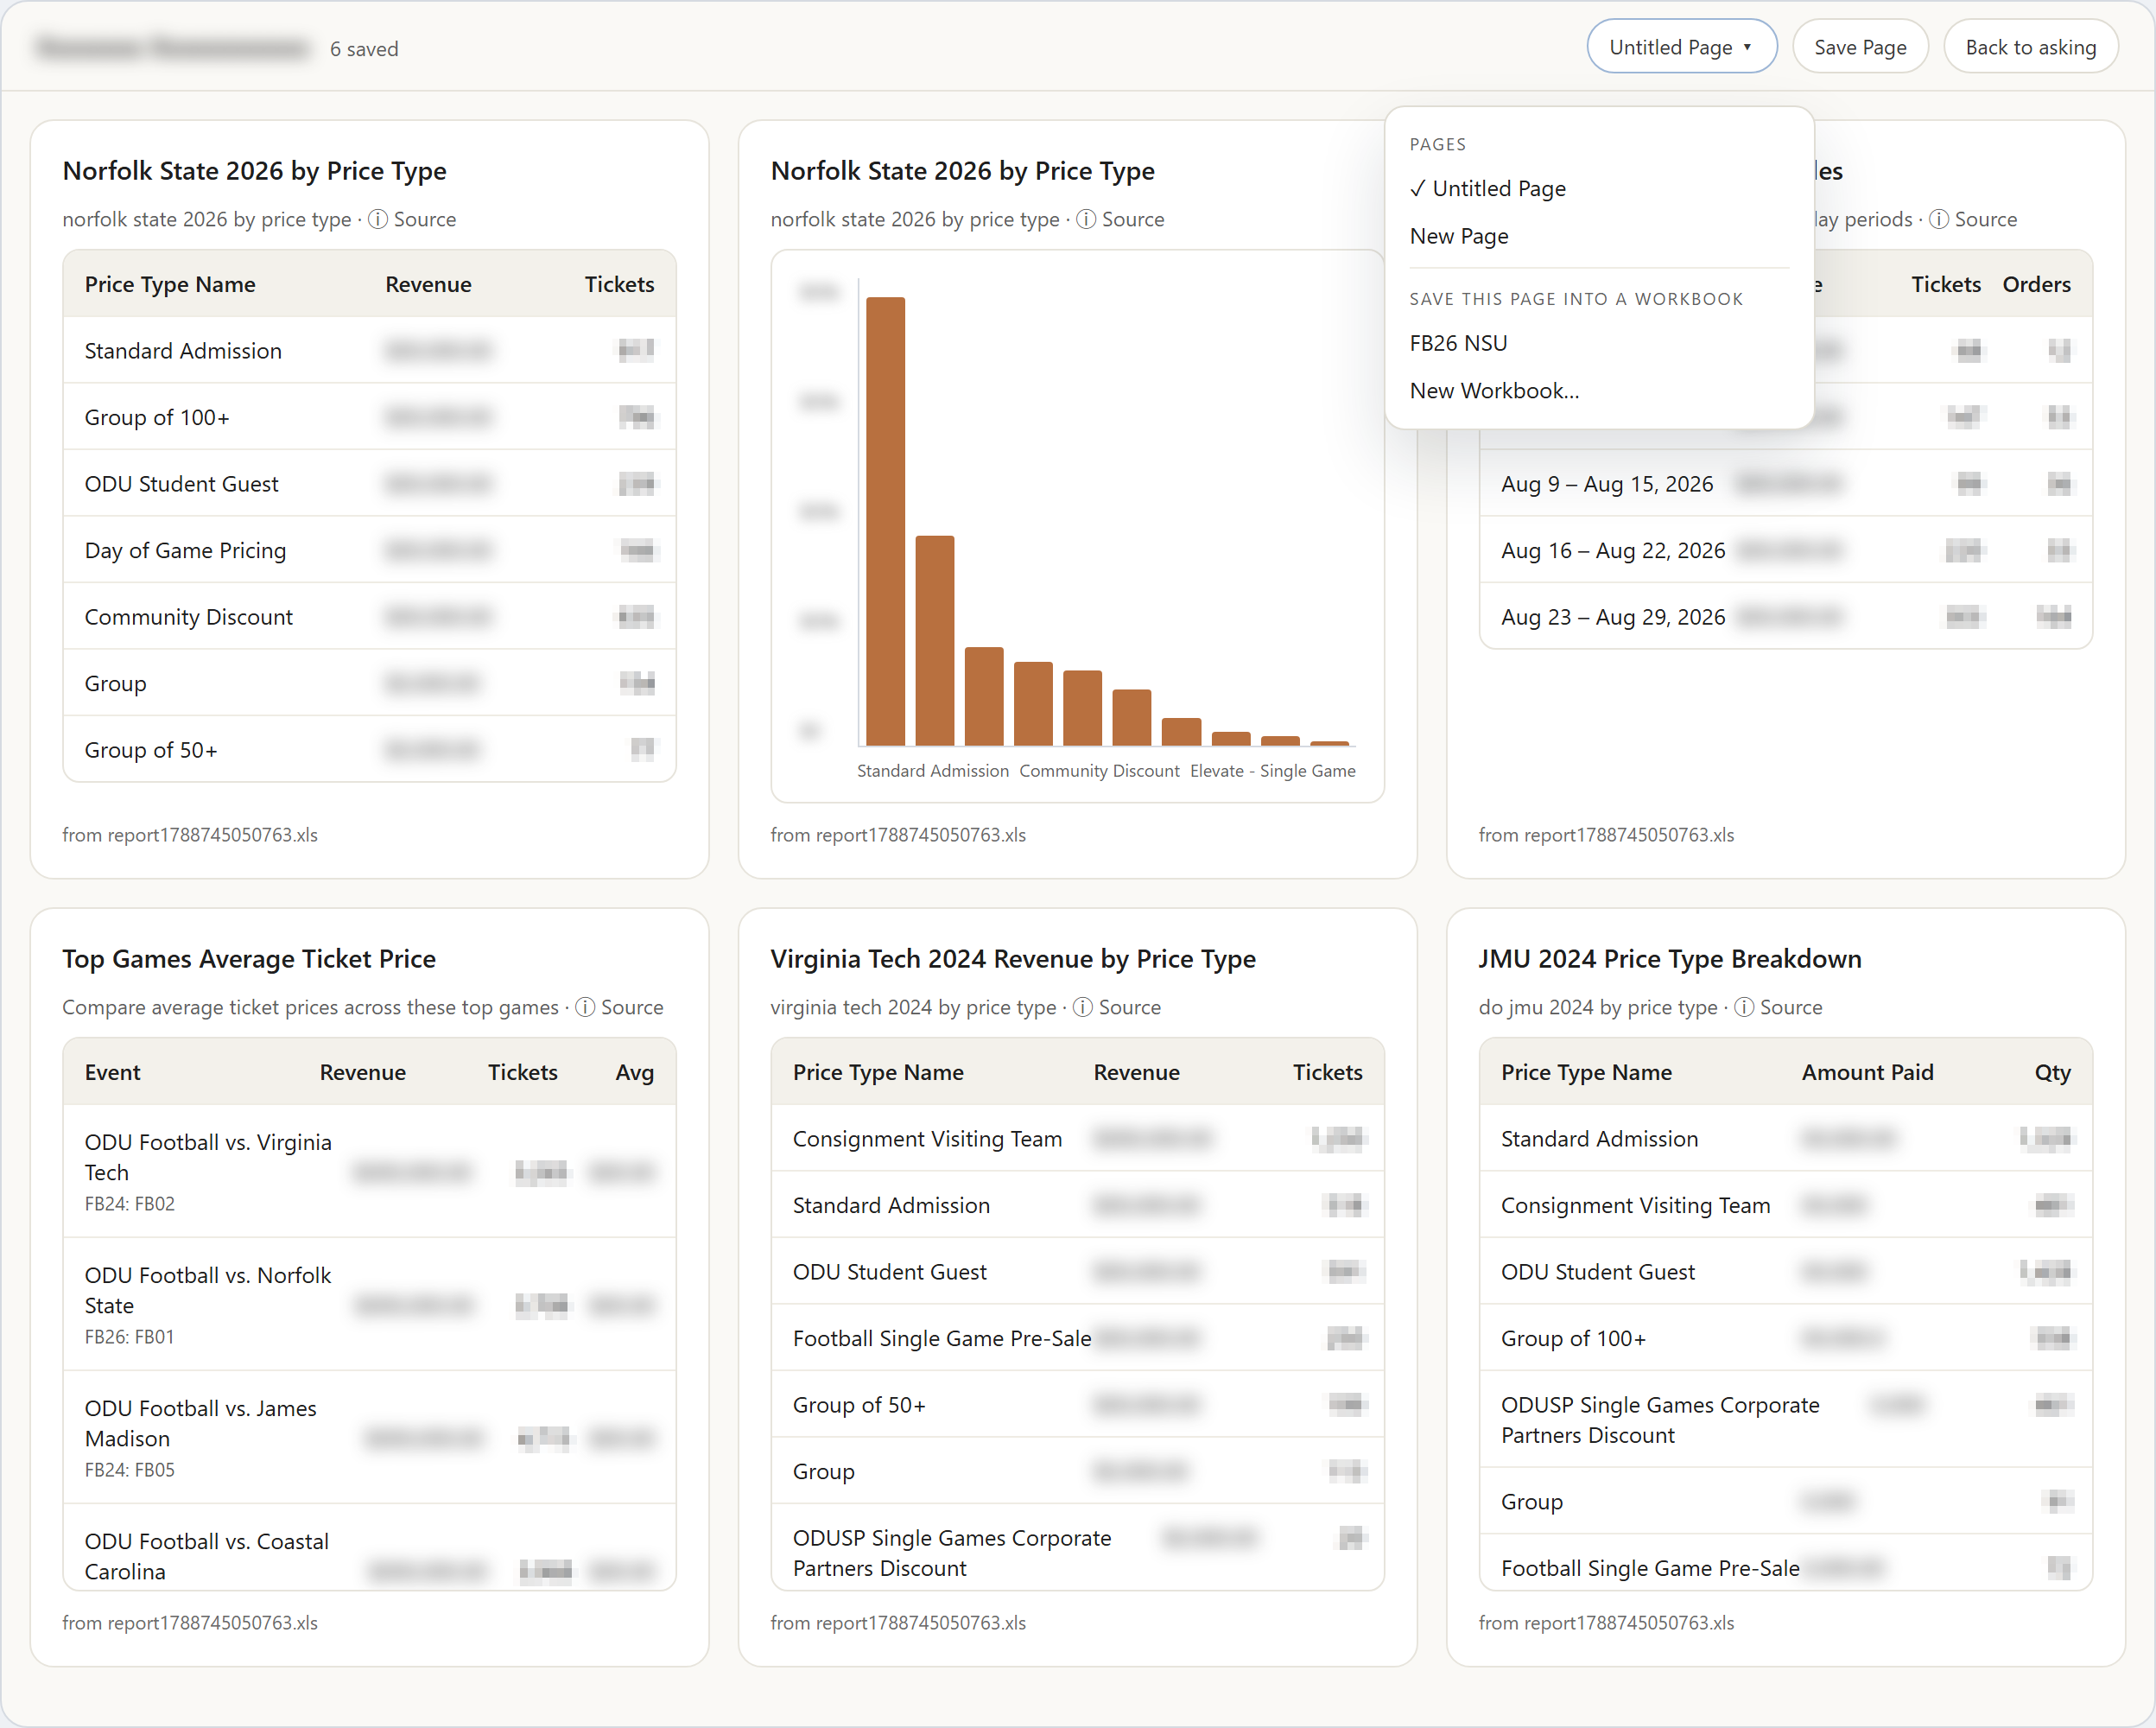Open Source info on the pay periods card

point(1973,219)
